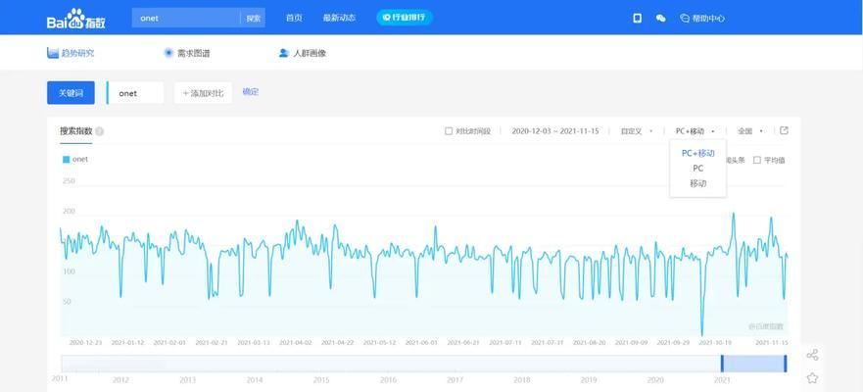
Task: Click the deep trough near 2021-10-19 on the chart
Action: [x=701, y=333]
